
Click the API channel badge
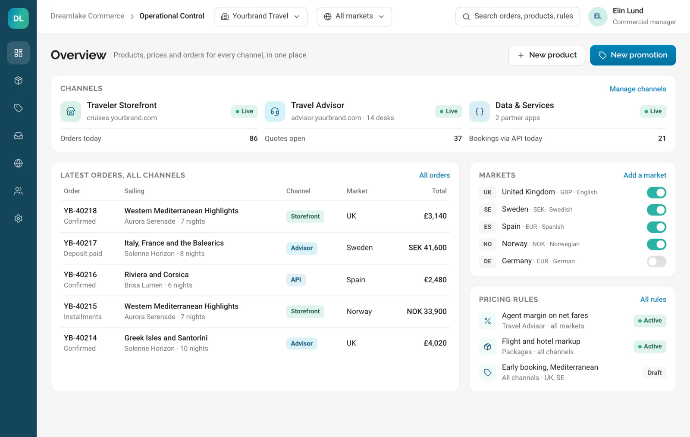point(296,280)
